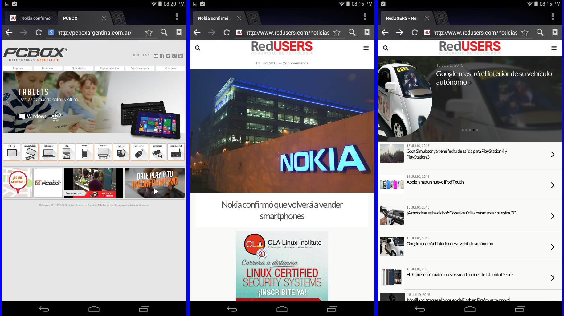Select the active carousel dot on RedUSERS featured slider
564x316 pixels.
pos(474,130)
